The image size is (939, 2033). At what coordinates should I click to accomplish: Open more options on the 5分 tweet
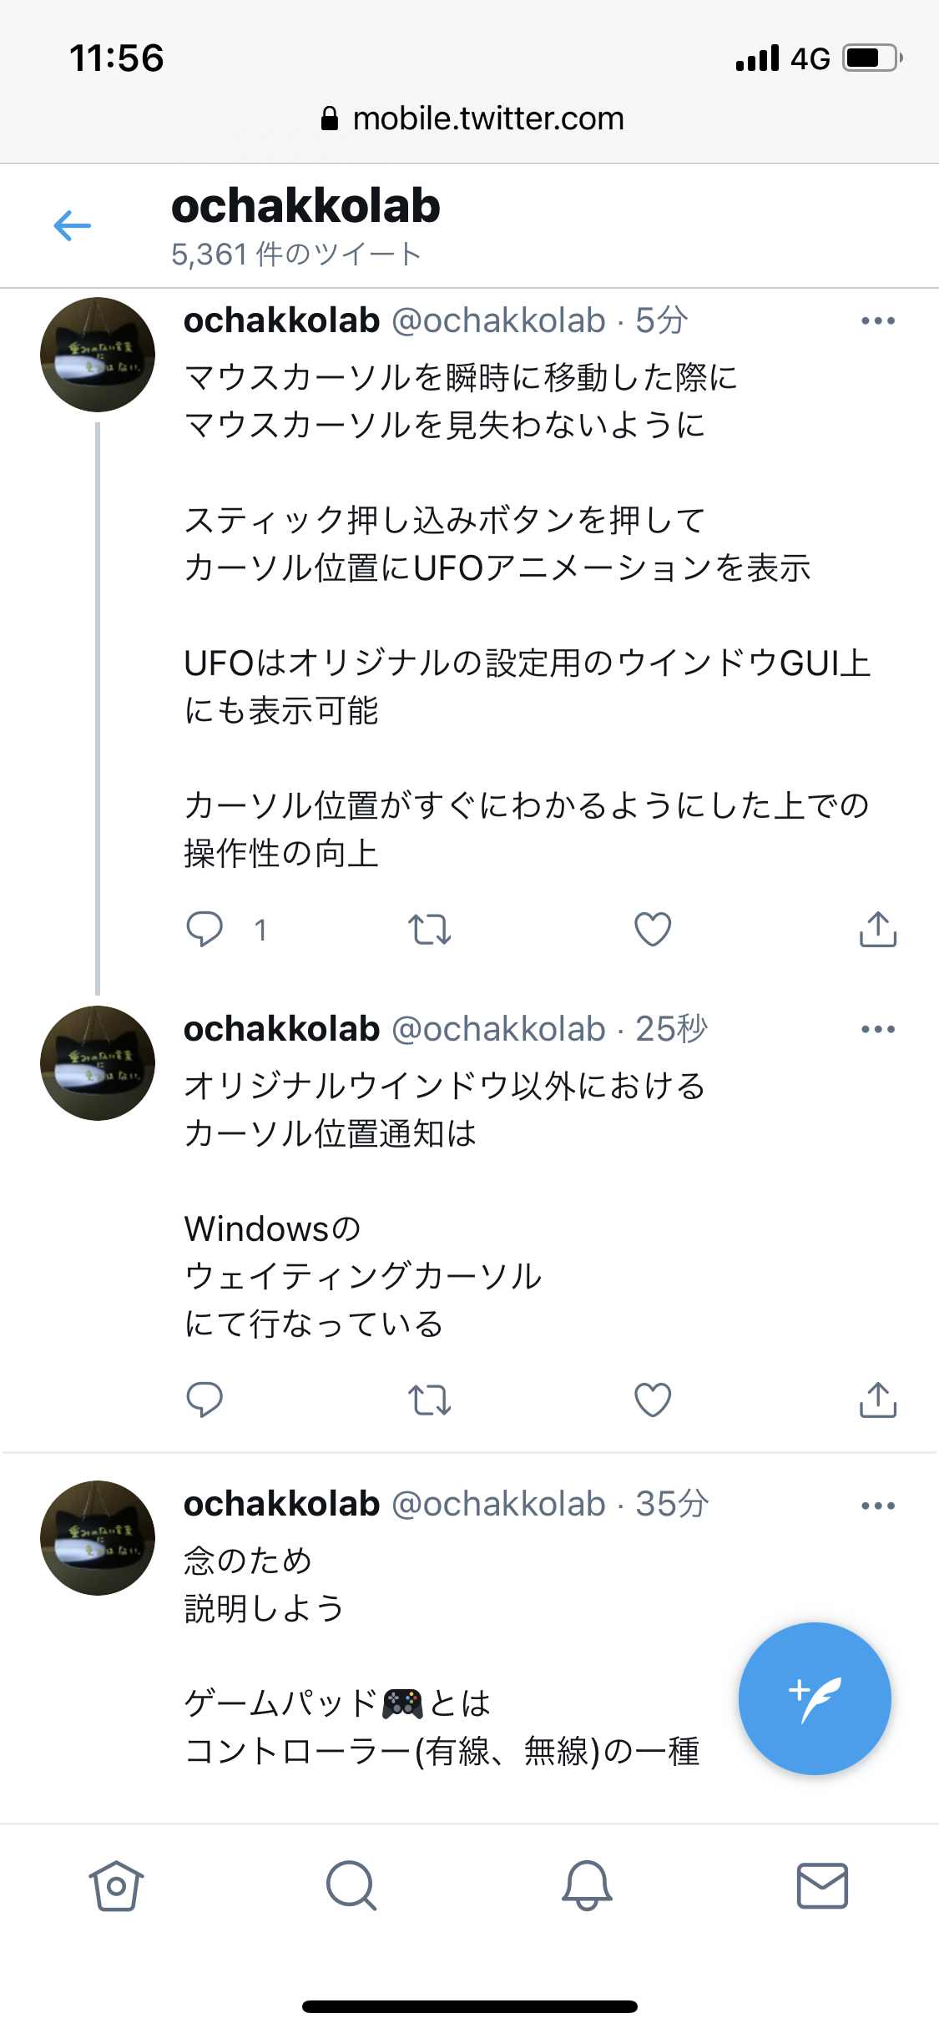click(877, 320)
